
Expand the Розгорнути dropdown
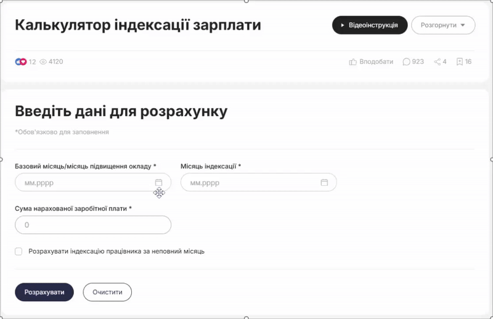click(443, 25)
